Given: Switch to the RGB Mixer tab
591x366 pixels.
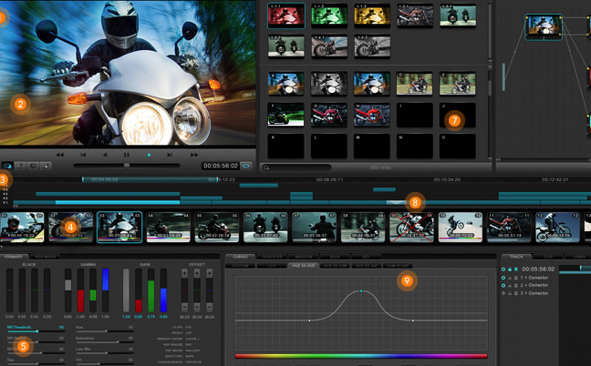Looking at the screenshot, I should 45,257.
